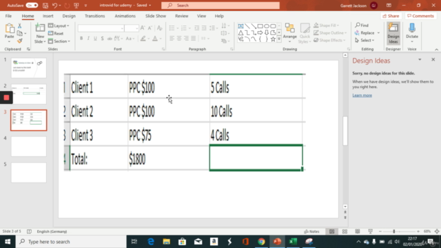Select slide 4 thumbnail
The width and height of the screenshot is (441, 248).
pyautogui.click(x=28, y=147)
